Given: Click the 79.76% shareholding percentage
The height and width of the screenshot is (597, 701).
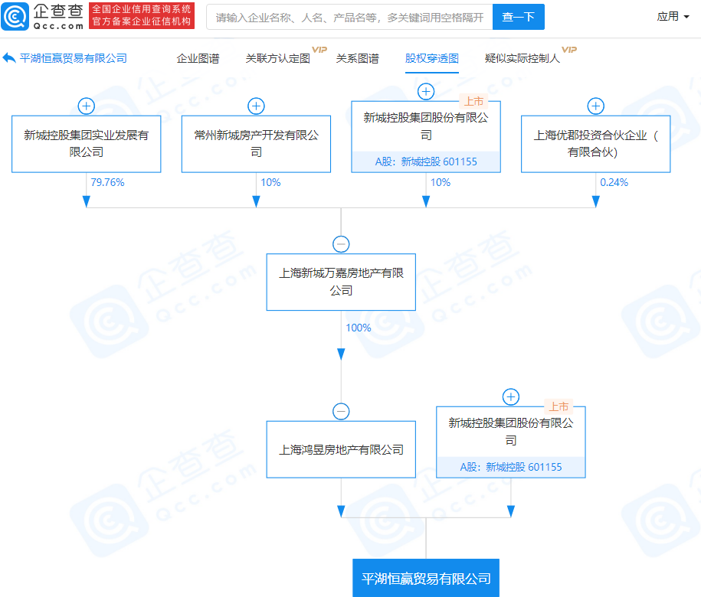Looking at the screenshot, I should coord(107,182).
